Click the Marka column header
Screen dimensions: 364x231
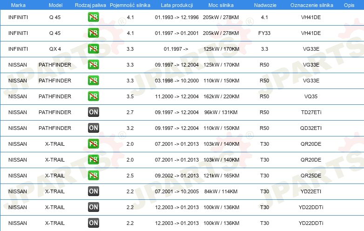point(18,5)
